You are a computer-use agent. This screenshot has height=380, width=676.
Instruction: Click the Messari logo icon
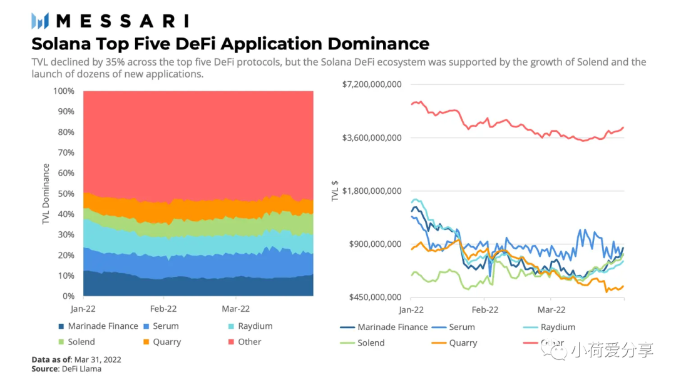(40, 21)
